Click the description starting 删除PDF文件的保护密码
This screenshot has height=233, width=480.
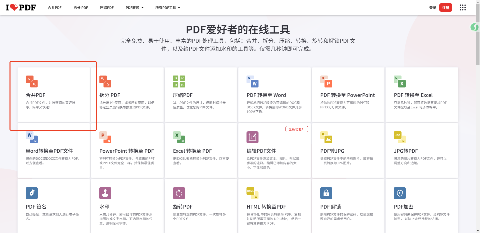(x=346, y=217)
